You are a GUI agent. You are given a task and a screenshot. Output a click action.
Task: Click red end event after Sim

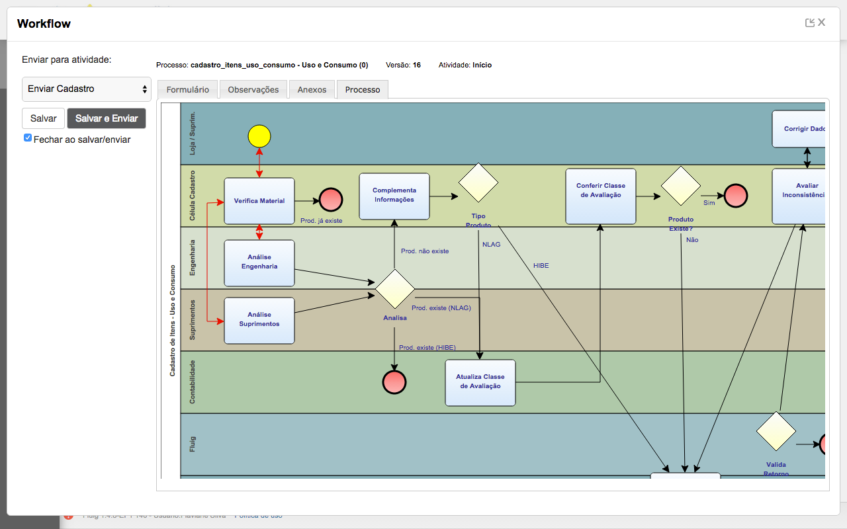(x=736, y=196)
